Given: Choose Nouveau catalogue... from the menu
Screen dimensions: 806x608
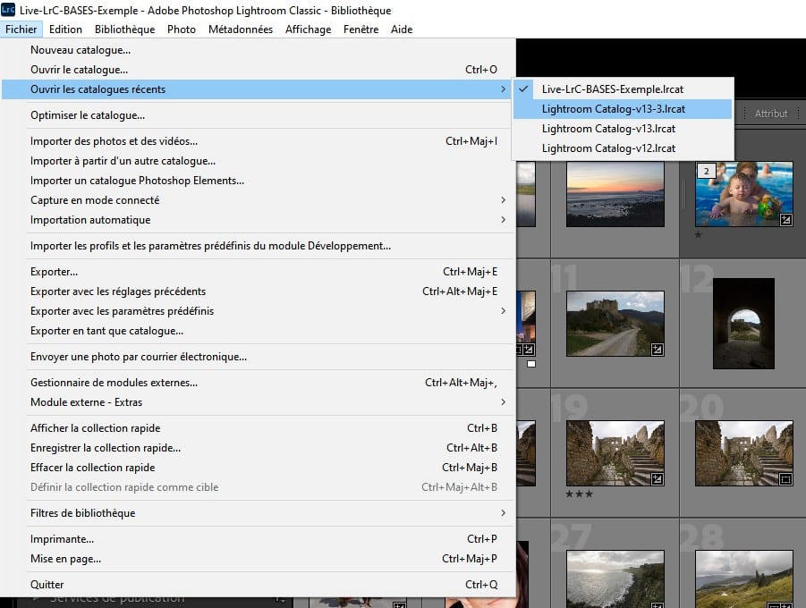Looking at the screenshot, I should [x=259, y=50].
